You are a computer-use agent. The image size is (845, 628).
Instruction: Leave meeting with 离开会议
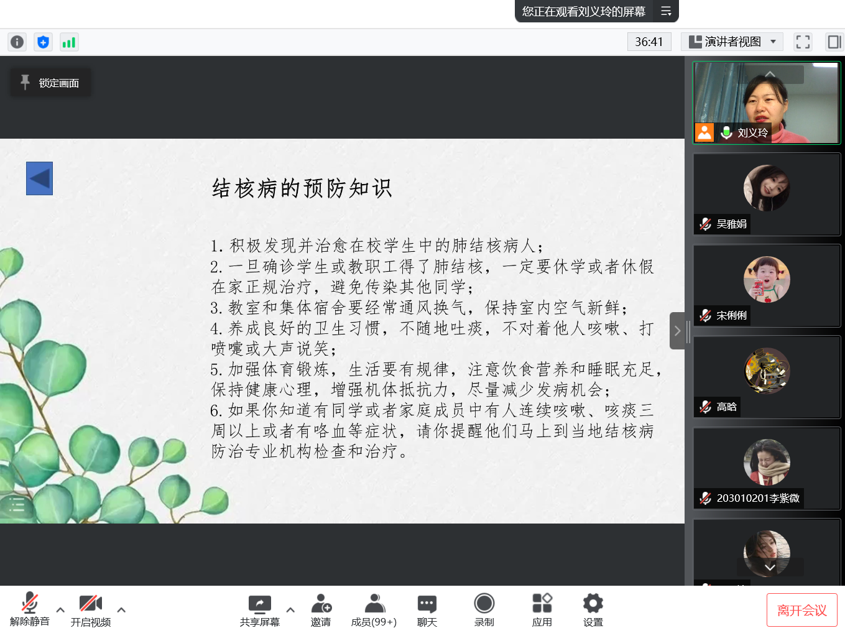pos(801,610)
